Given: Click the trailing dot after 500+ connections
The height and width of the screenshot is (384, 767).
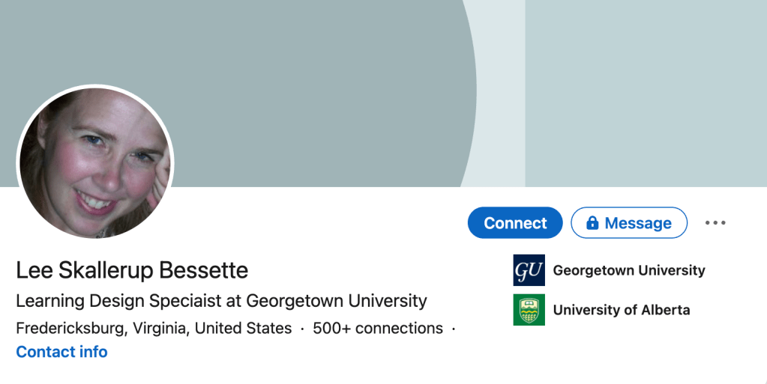Looking at the screenshot, I should pos(454,328).
